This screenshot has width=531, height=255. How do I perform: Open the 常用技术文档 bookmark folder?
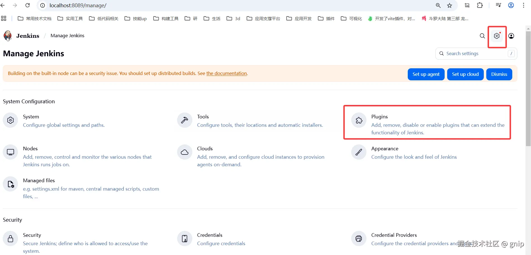(x=34, y=18)
